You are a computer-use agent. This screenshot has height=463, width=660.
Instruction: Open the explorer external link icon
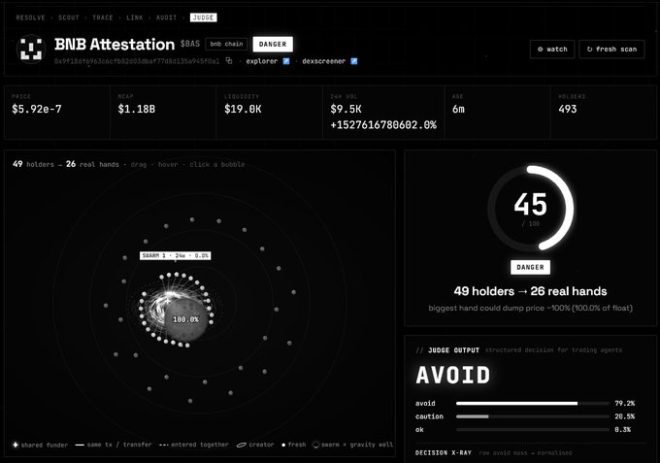coord(286,61)
